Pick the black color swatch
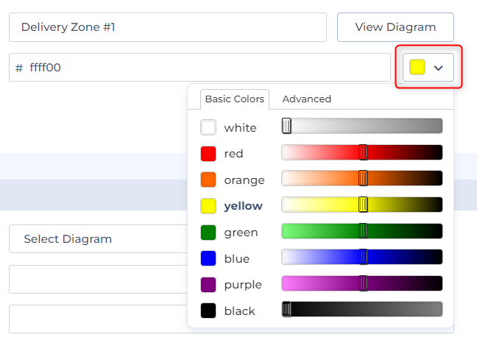The height and width of the screenshot is (340, 477). point(208,311)
